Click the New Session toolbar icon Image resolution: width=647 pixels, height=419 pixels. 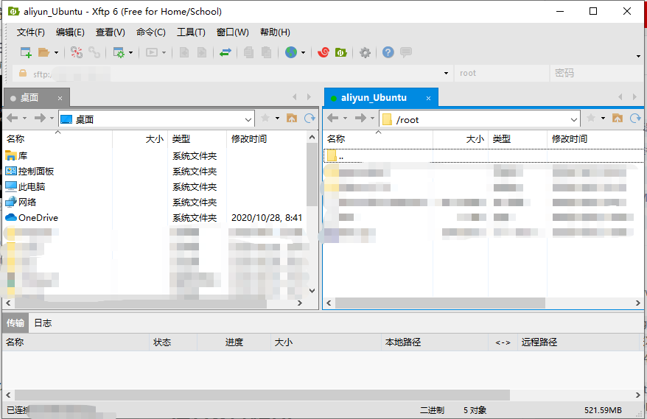pyautogui.click(x=26, y=52)
